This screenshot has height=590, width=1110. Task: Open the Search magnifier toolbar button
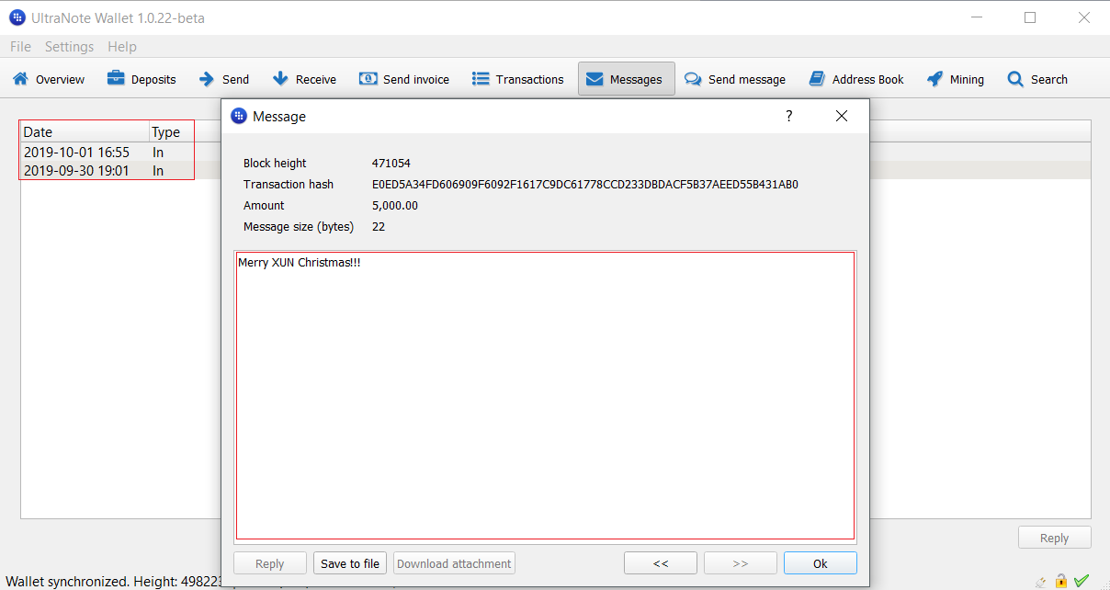[1037, 79]
